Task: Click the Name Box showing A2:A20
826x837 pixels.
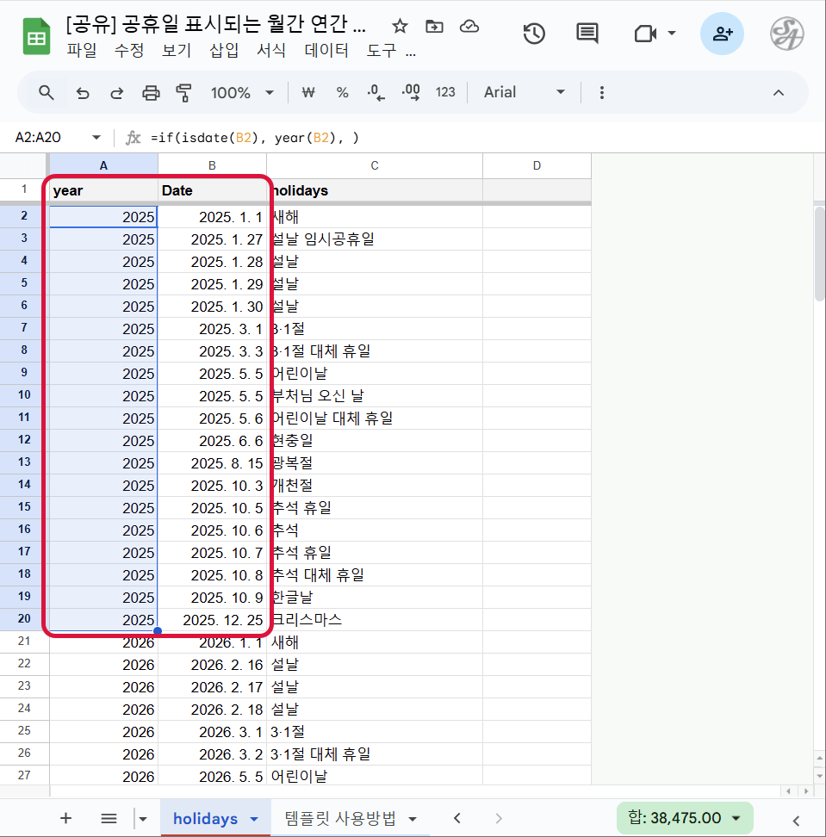Action: coord(50,138)
